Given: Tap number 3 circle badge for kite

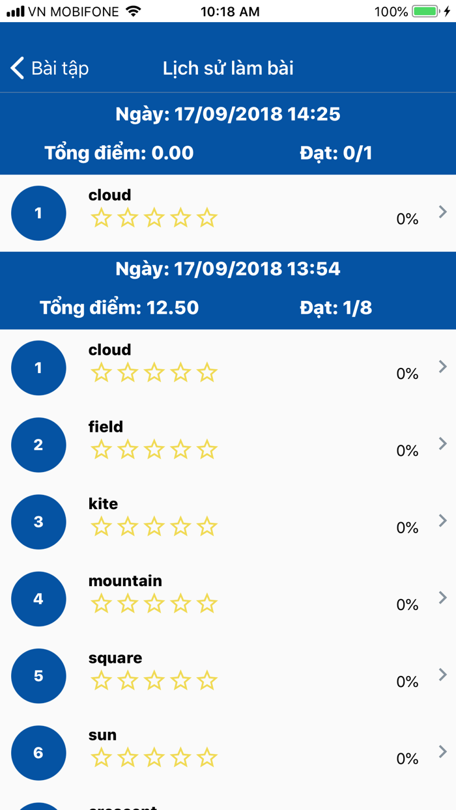Looking at the screenshot, I should pos(38,522).
